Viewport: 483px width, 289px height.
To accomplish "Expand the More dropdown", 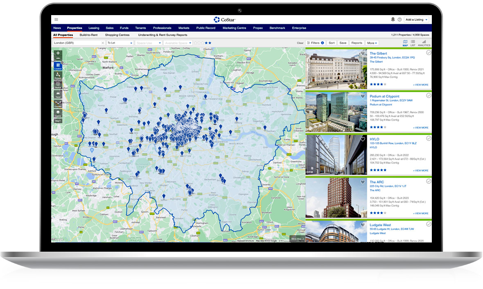I will tap(372, 43).
